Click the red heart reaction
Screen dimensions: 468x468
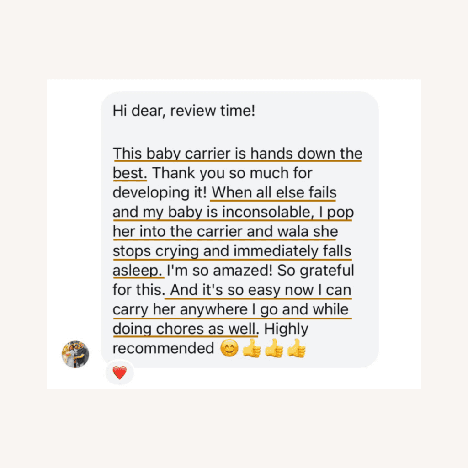tap(120, 372)
